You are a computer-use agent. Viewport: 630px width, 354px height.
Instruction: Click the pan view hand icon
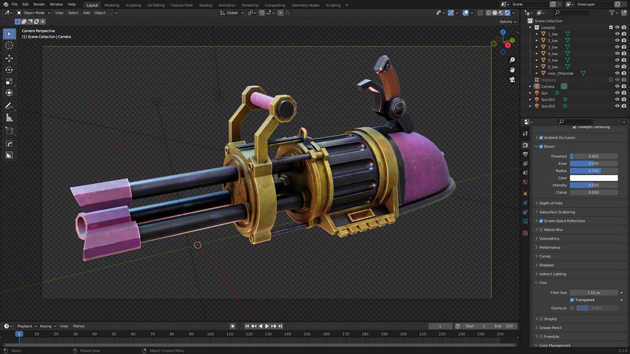click(x=512, y=70)
